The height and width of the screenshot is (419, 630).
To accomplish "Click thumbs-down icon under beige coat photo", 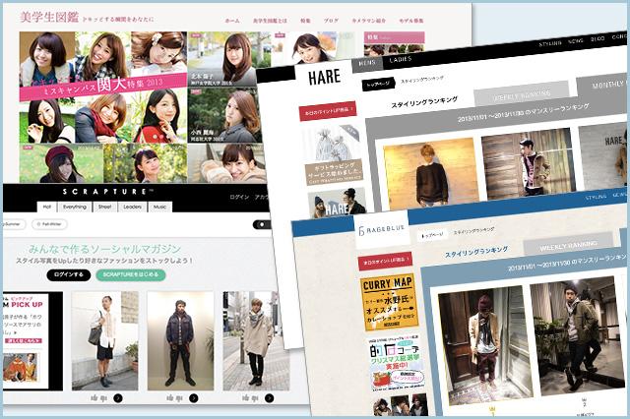I will pos(255,398).
